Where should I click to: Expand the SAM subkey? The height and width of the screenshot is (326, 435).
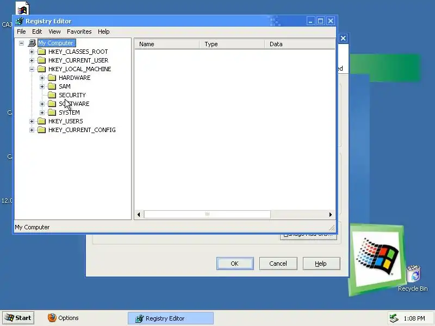[x=42, y=86]
